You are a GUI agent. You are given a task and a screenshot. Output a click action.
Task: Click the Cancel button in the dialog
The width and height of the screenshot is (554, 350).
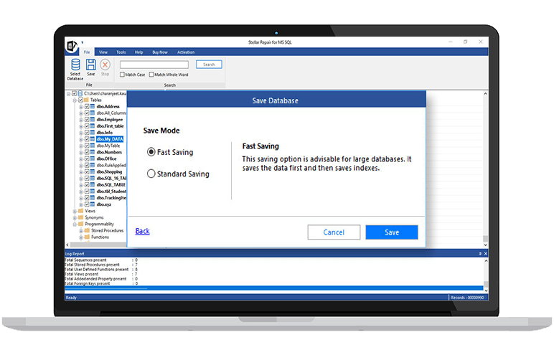(x=334, y=232)
